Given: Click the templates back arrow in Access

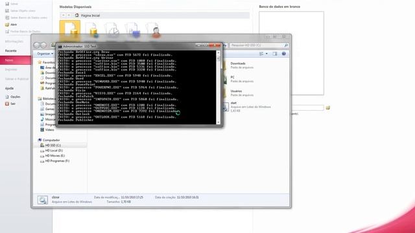Looking at the screenshot, I should coord(63,16).
